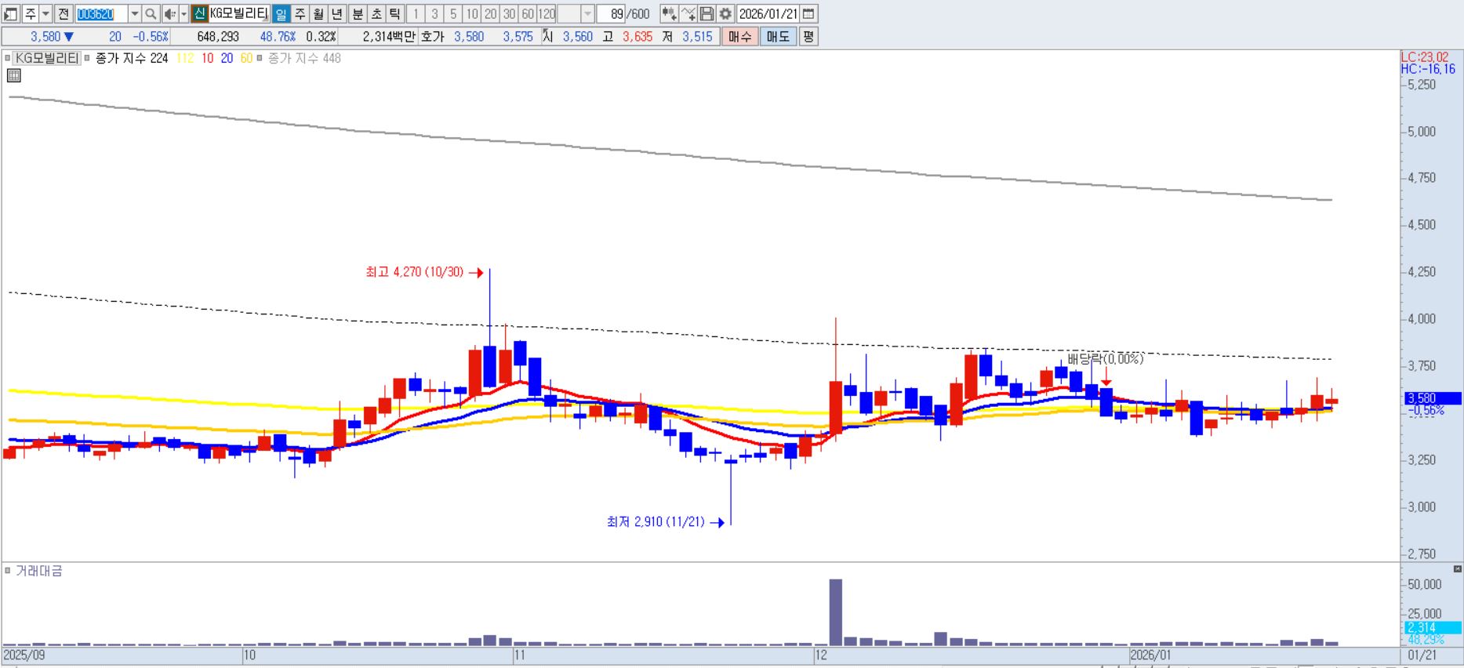Expand the stock code dropdown arrow
Viewport: 1464px width, 668px height.
134,14
